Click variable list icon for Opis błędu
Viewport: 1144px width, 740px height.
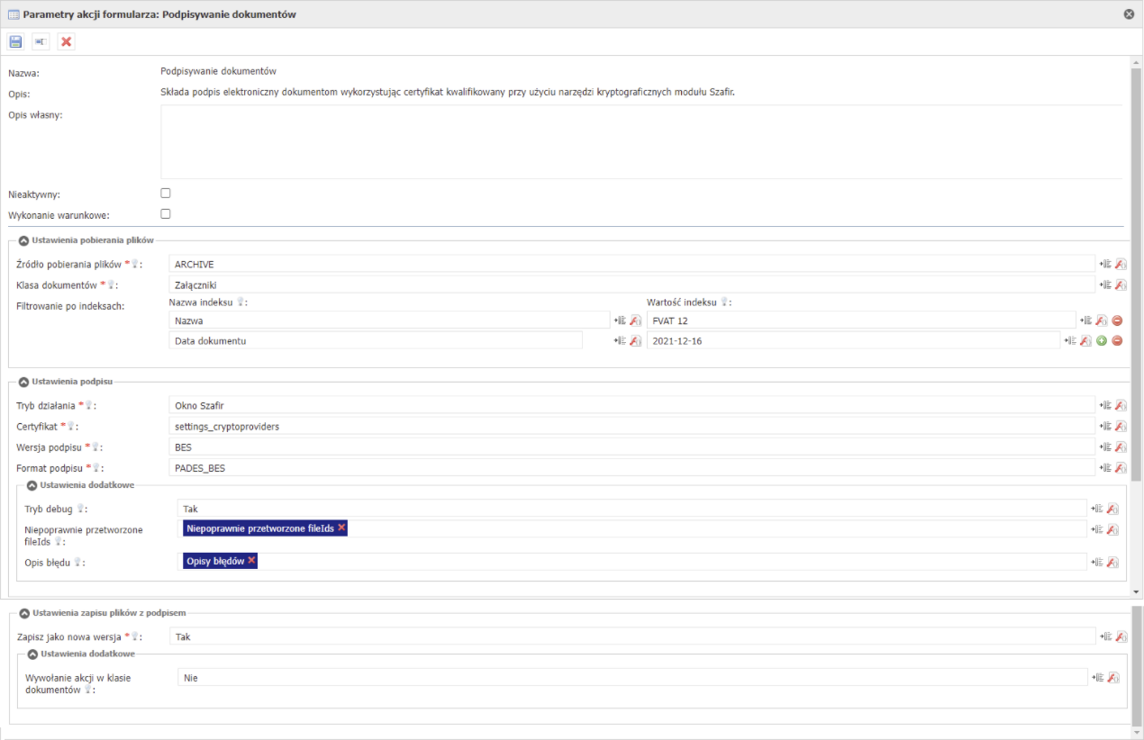click(x=1096, y=563)
